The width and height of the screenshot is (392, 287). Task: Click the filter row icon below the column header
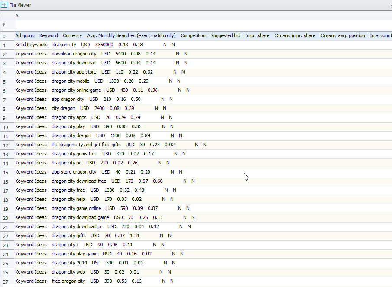point(4,25)
